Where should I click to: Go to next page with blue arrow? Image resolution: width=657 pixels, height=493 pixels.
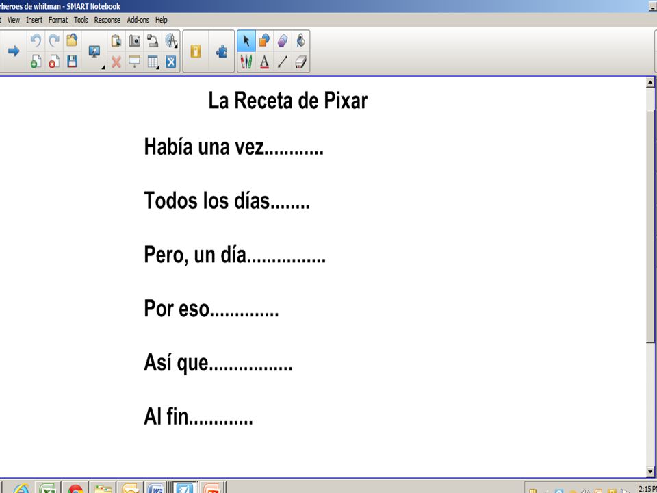tap(14, 51)
